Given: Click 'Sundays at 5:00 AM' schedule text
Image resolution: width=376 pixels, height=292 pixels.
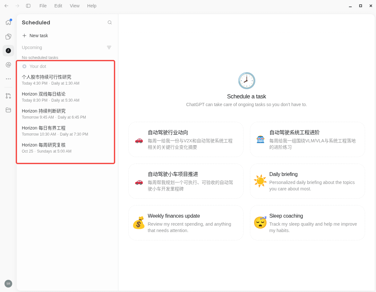Looking at the screenshot, I should (x=54, y=151).
